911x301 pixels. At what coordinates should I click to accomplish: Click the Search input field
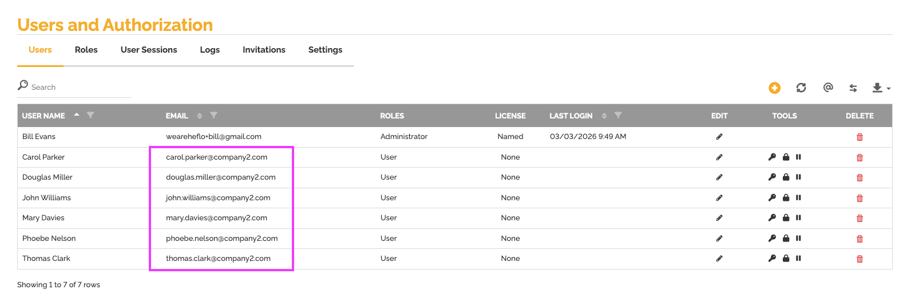coord(80,87)
